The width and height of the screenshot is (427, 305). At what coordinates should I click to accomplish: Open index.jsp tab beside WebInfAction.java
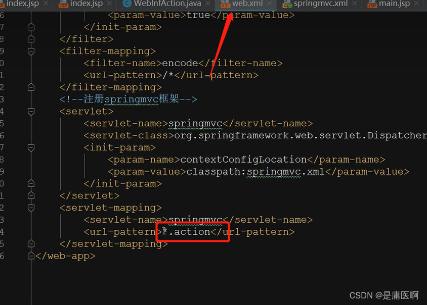coord(87,4)
